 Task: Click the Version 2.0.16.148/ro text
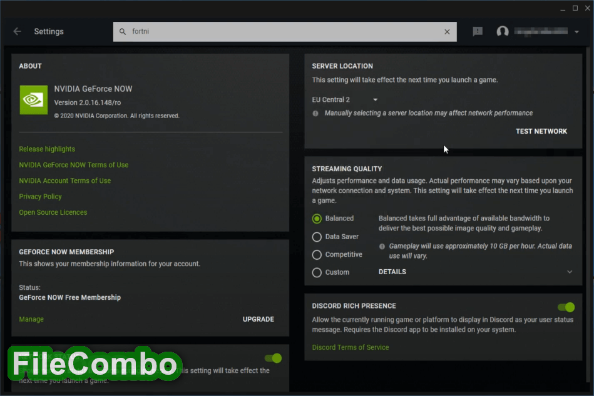(88, 103)
